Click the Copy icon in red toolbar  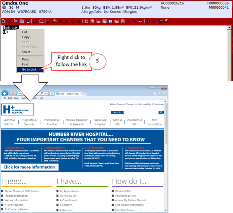click(15, 21)
